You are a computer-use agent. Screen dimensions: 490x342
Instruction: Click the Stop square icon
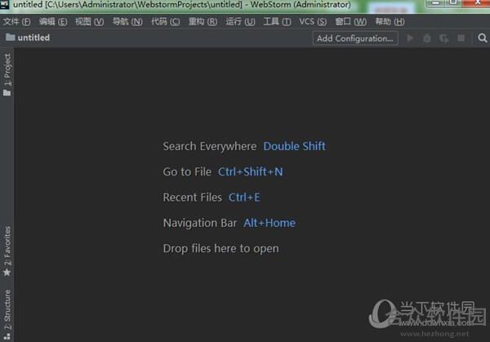461,38
